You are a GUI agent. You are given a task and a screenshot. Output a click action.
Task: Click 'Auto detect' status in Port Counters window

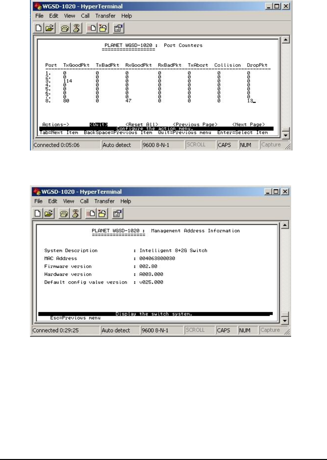tap(117, 145)
